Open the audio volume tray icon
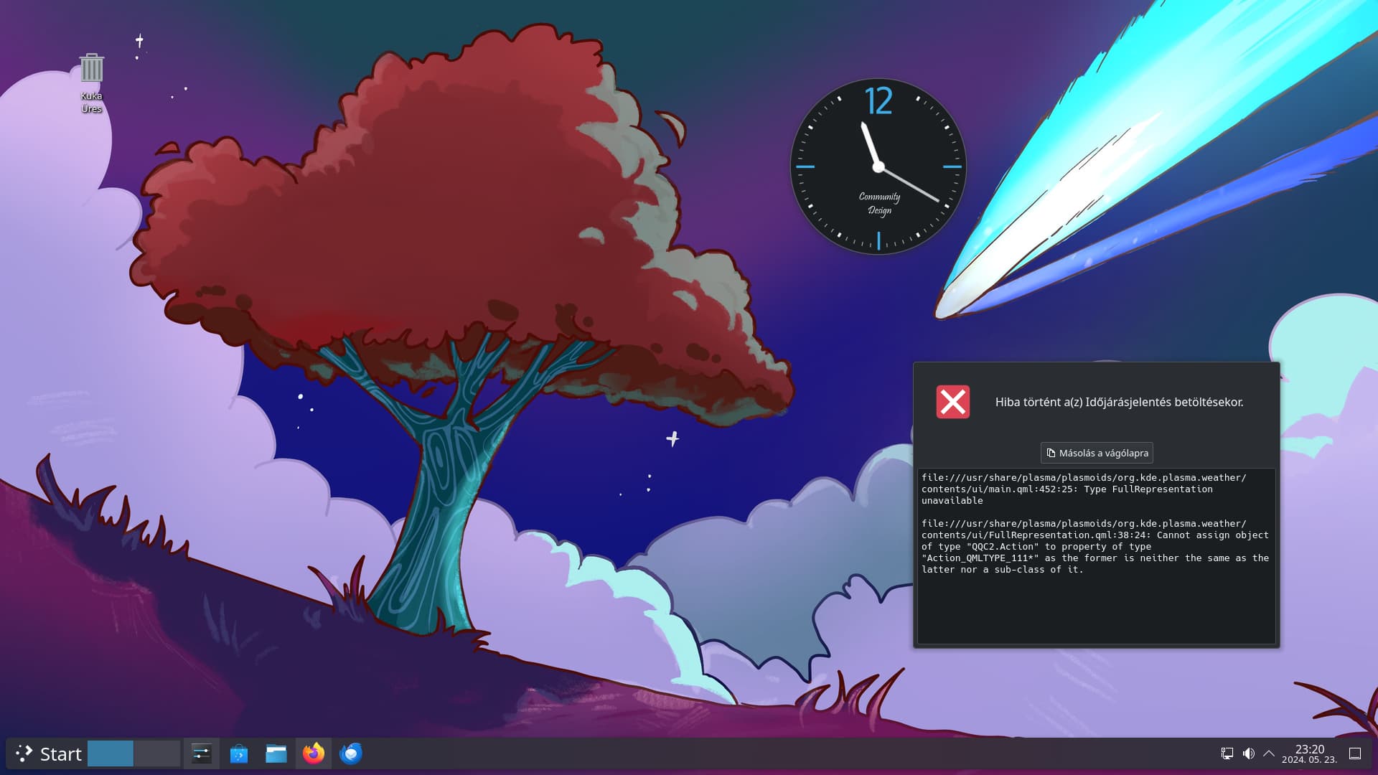 click(x=1249, y=753)
